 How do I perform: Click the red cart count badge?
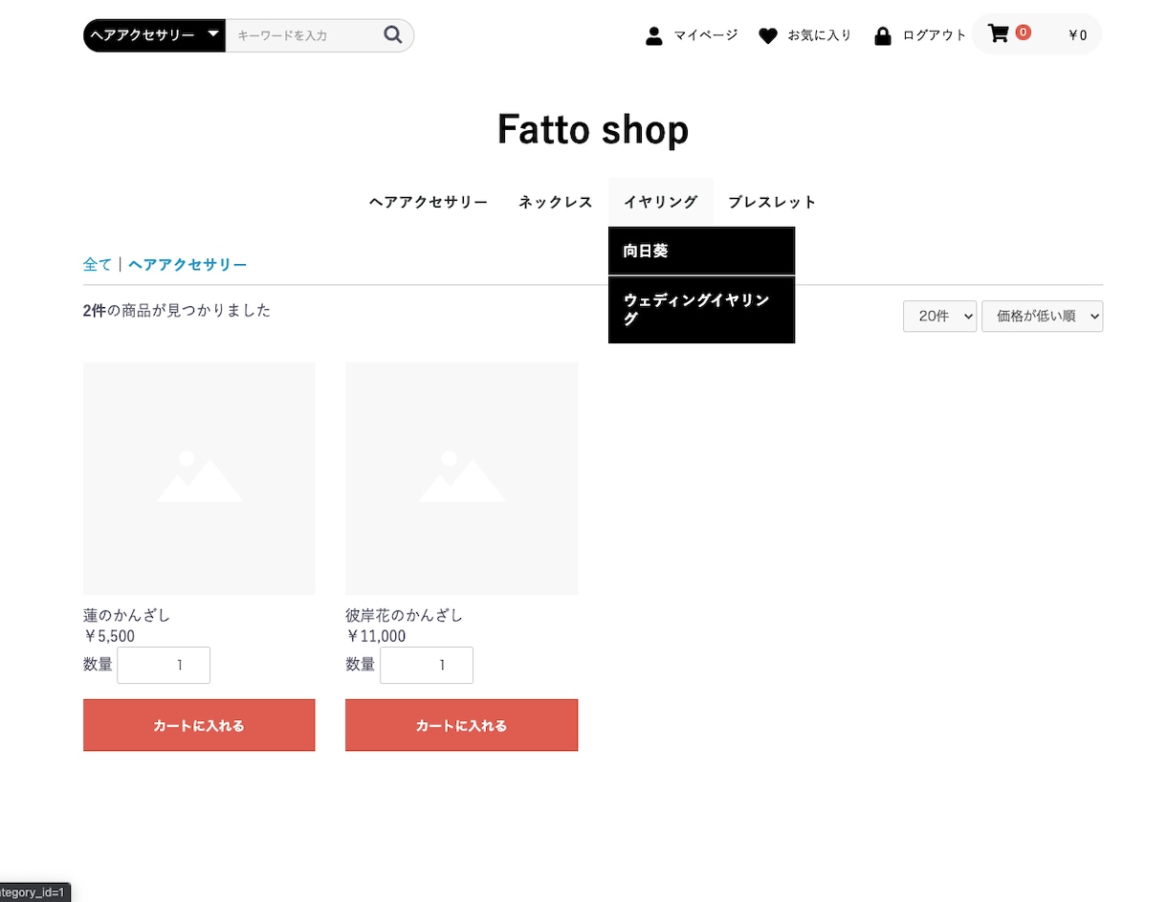1023,33
